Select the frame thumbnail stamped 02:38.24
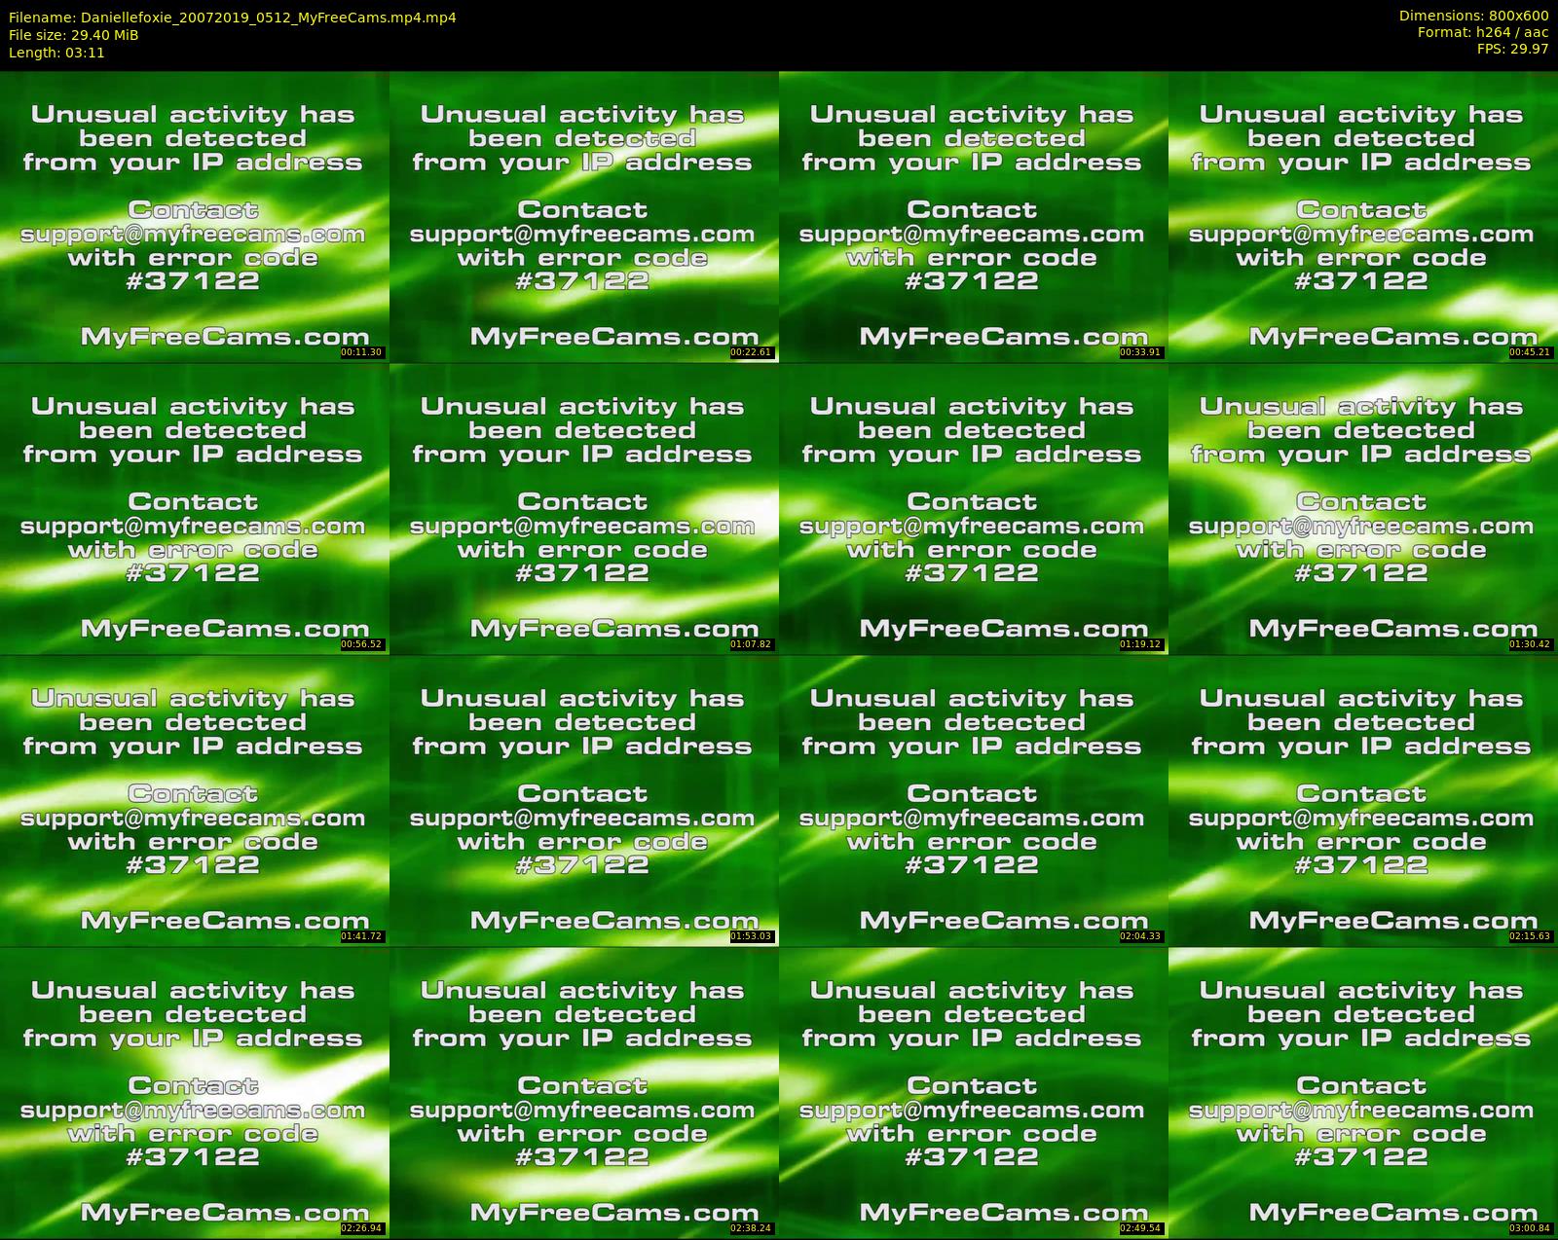Screen dimensions: 1558x1240 [x=584, y=1093]
